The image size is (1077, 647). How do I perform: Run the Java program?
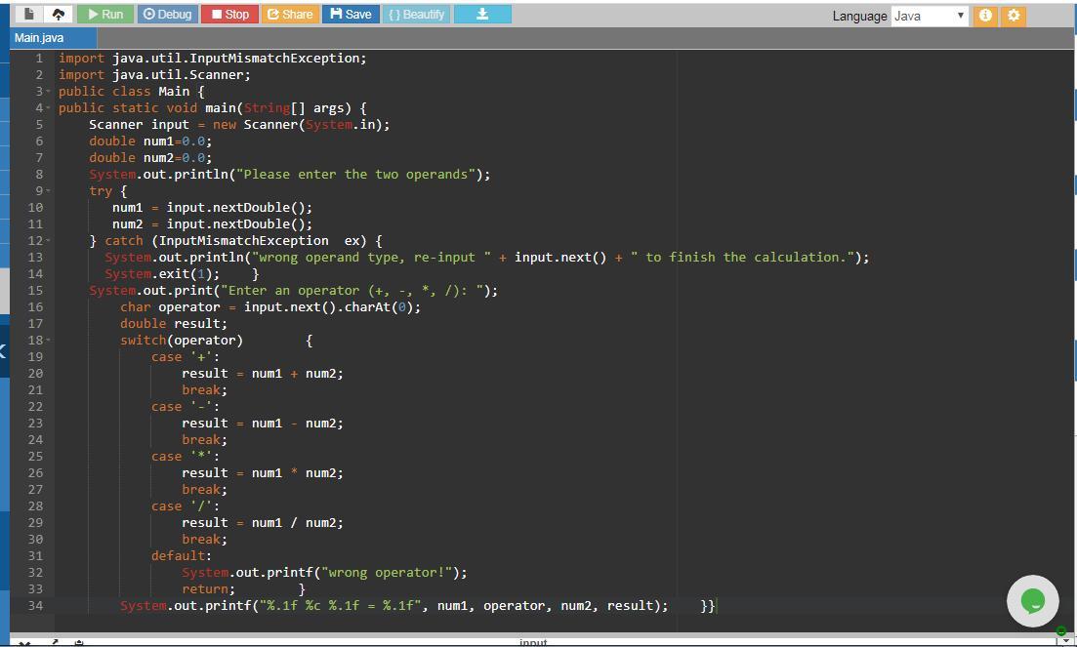pos(104,15)
